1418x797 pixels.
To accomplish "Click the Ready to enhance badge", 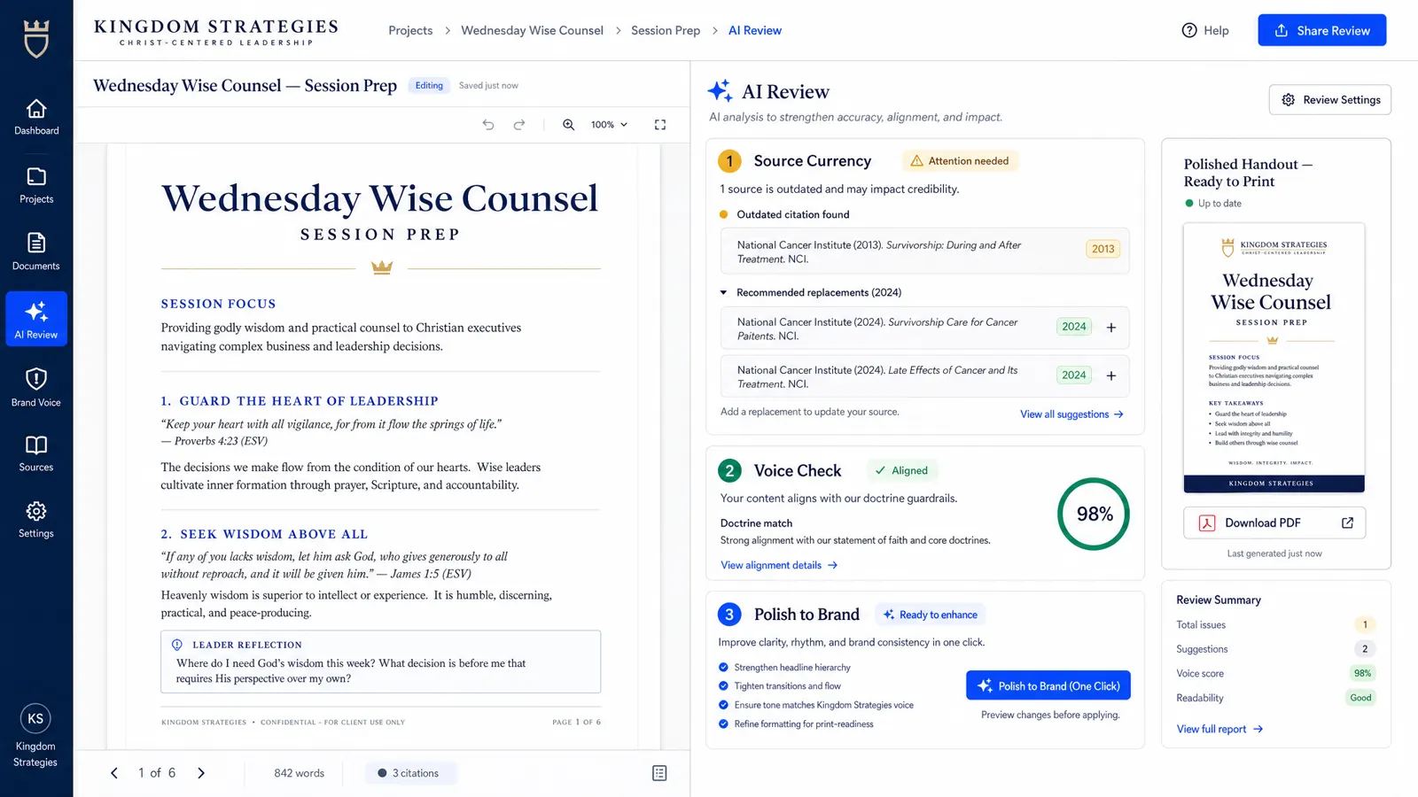I will point(931,615).
